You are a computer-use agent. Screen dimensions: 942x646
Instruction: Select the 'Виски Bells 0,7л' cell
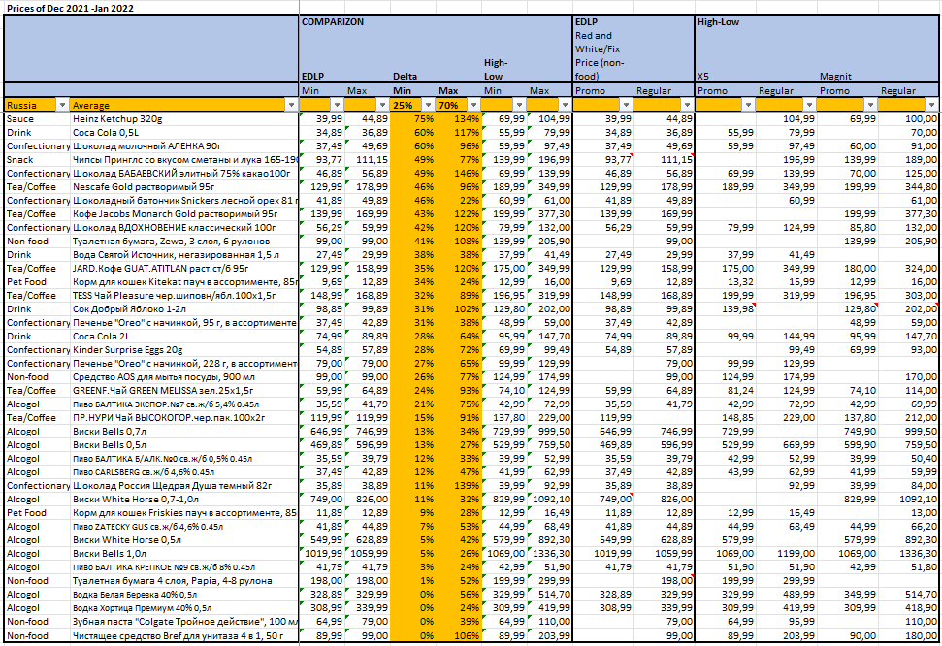[184, 432]
